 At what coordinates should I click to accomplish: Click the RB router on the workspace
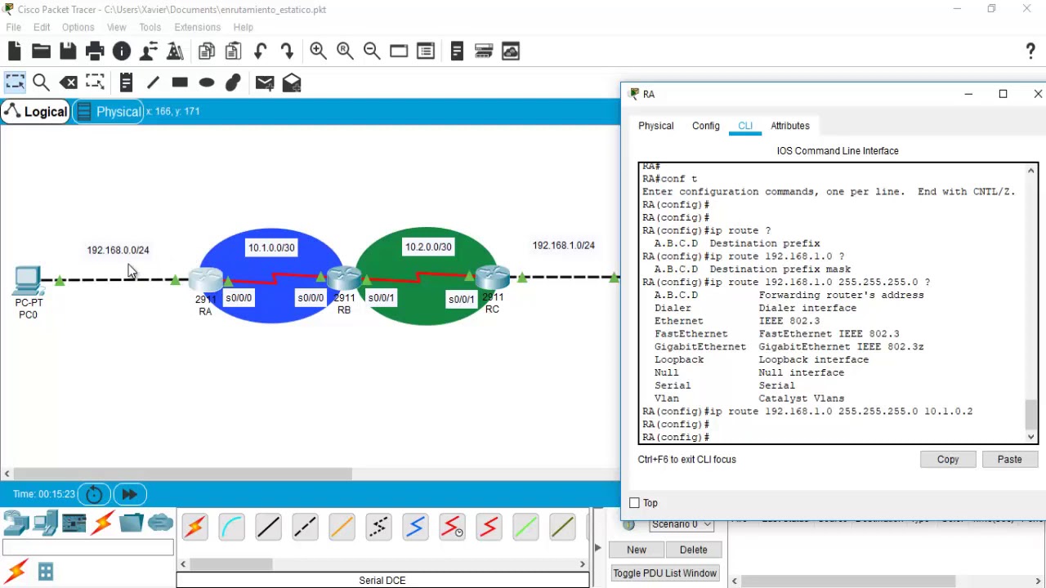(x=344, y=278)
